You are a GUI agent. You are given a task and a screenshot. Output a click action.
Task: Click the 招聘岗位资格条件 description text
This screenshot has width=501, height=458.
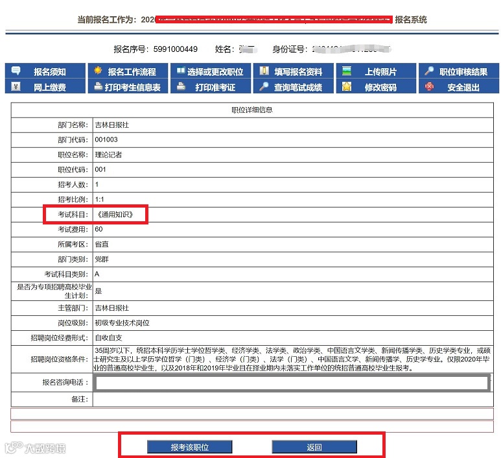[x=292, y=359]
